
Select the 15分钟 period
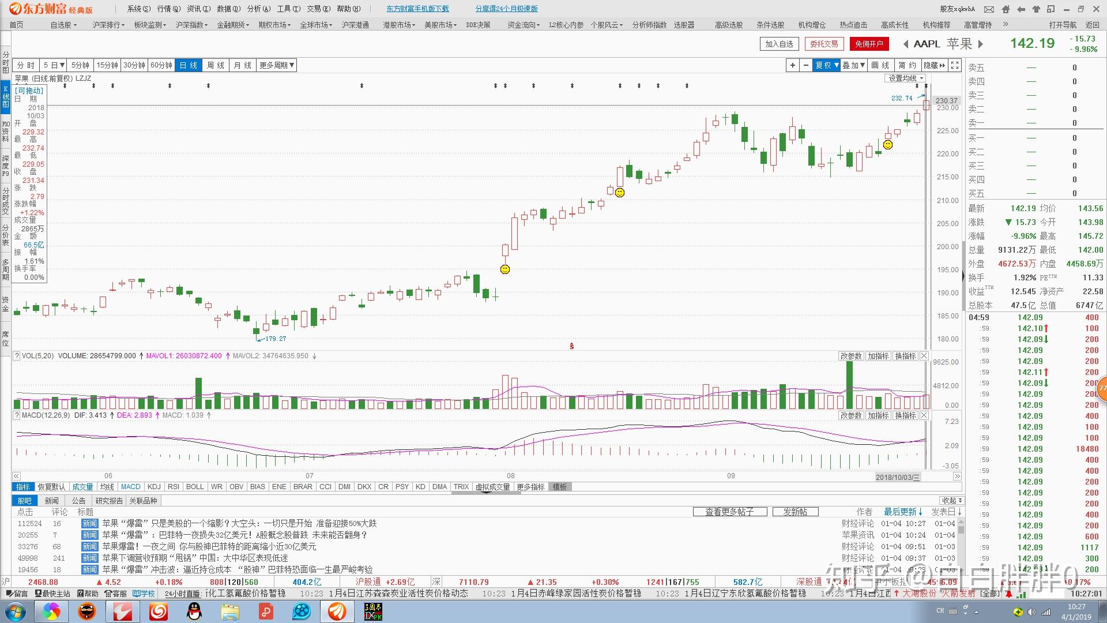(x=107, y=65)
